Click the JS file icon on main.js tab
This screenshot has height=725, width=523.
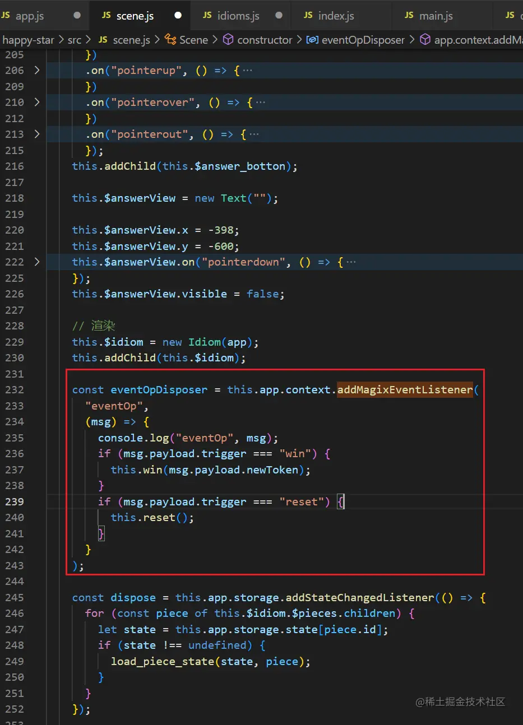coord(409,15)
